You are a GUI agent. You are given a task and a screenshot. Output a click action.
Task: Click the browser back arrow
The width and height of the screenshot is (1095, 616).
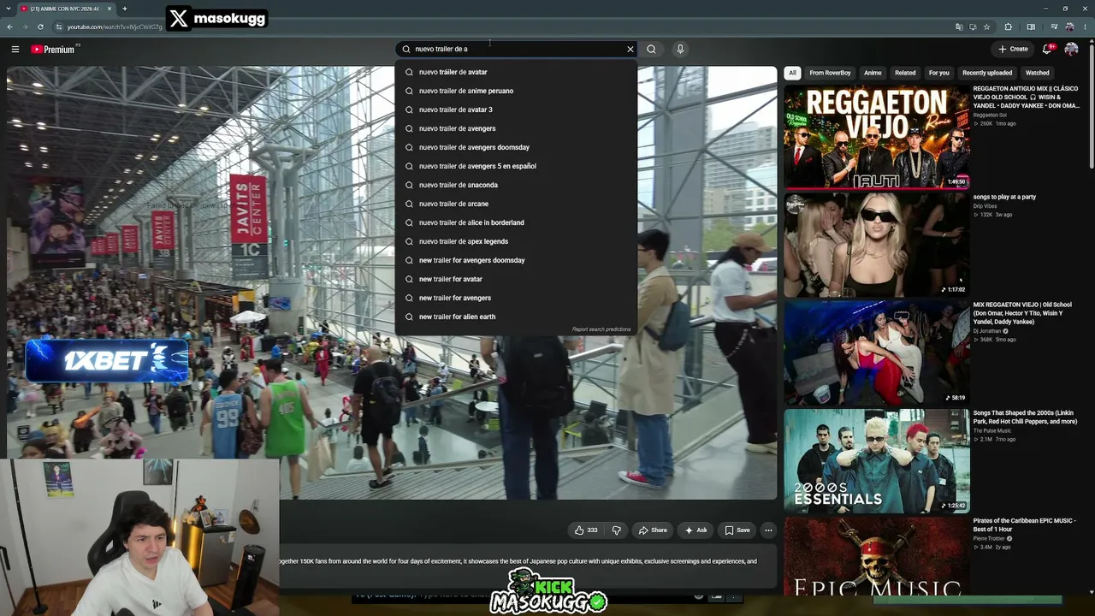9,27
